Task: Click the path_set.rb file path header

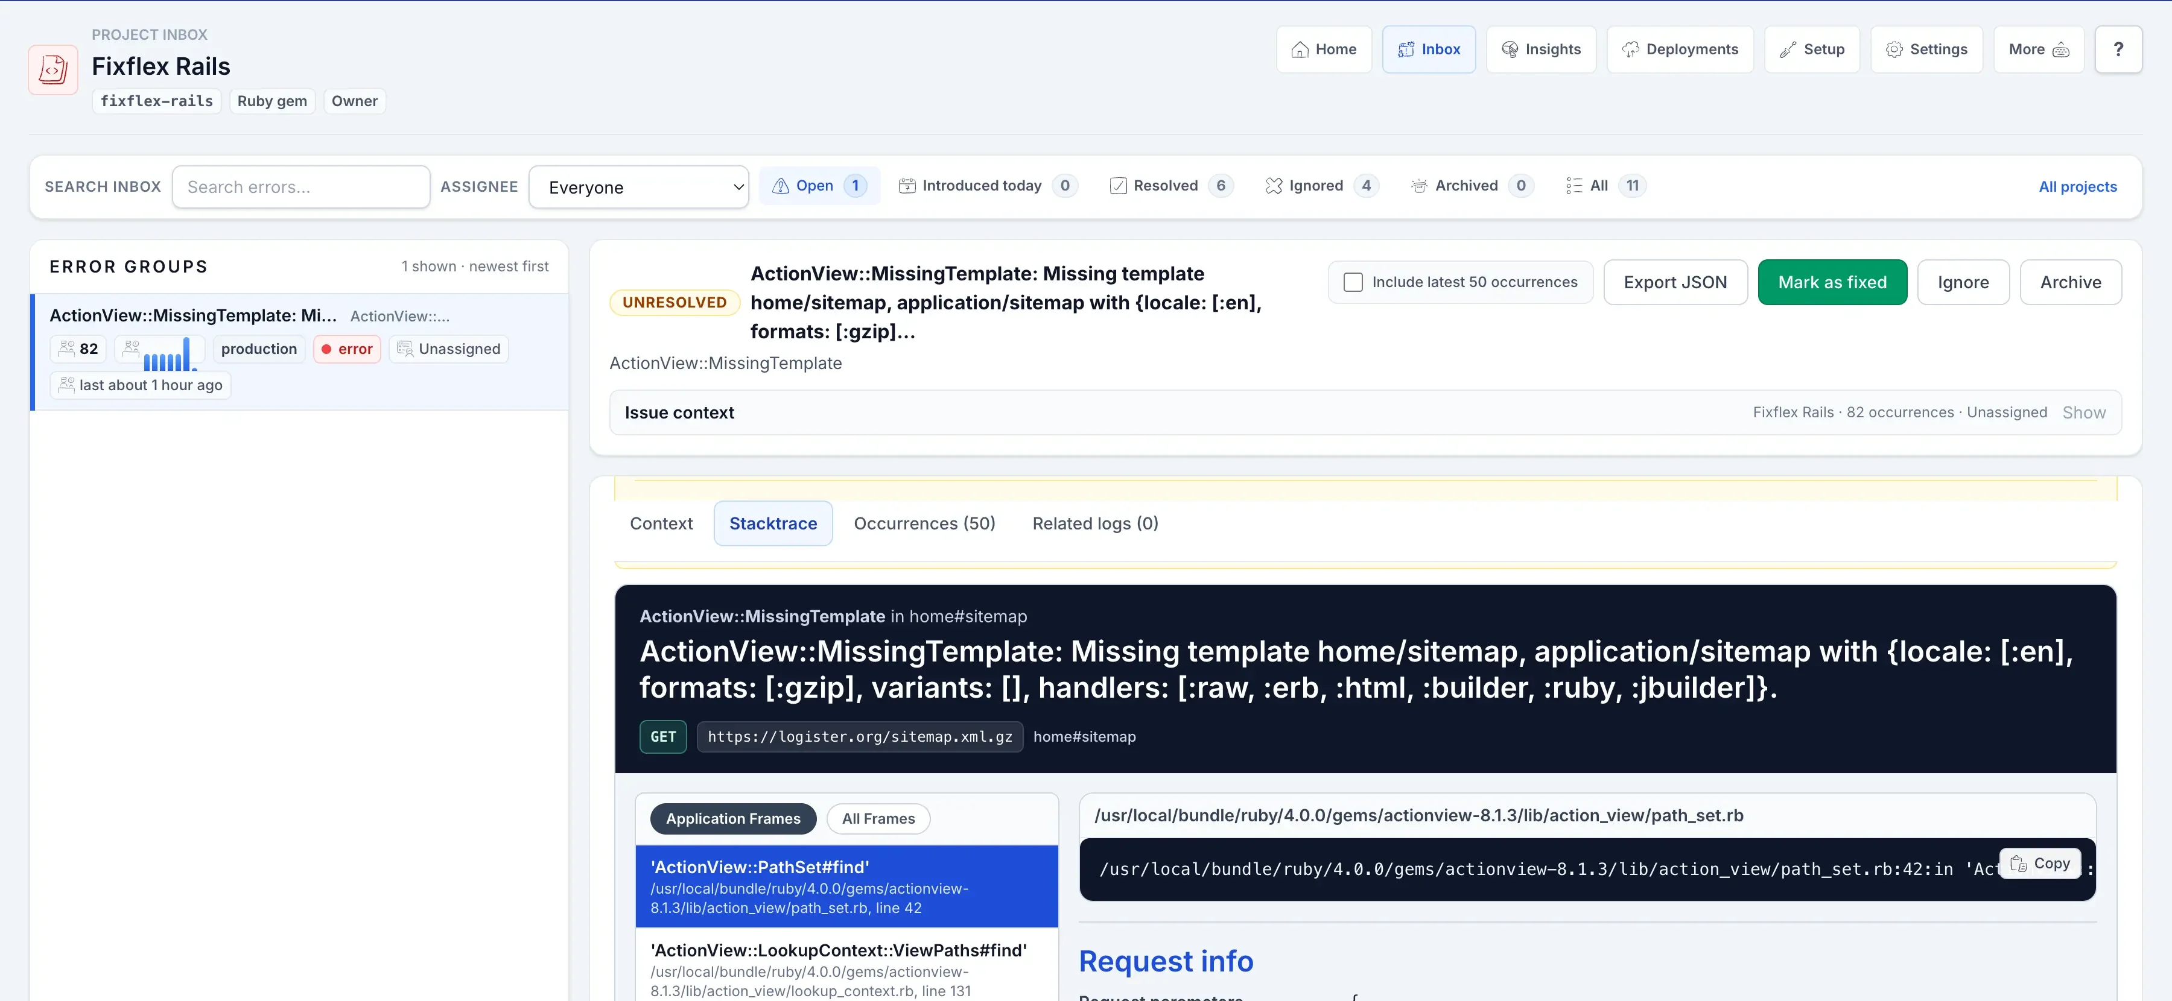Action: (x=1419, y=815)
